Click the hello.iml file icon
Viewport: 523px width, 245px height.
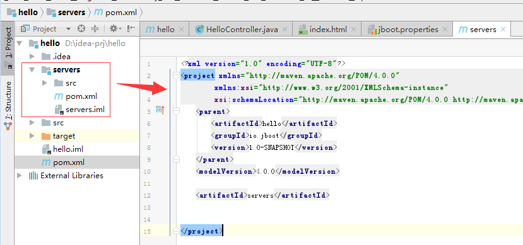click(x=46, y=149)
